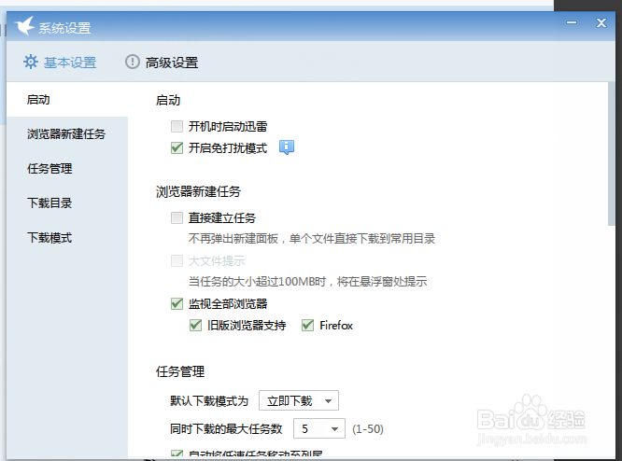Click the settings panel vertical scrollbar
Viewport: 622px width, 461px height.
pos(612,154)
